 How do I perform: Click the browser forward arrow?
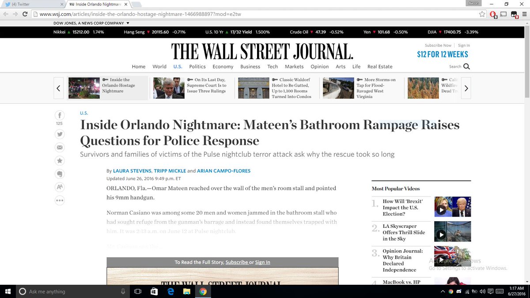(x=16, y=14)
